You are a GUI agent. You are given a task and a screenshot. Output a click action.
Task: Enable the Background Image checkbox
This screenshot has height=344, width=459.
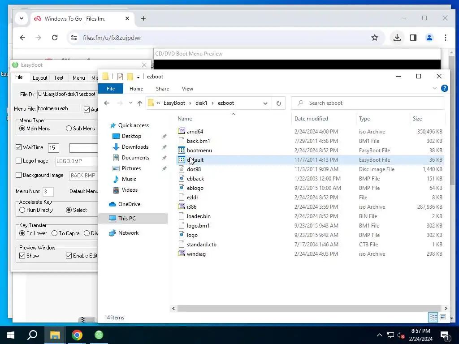pos(18,175)
